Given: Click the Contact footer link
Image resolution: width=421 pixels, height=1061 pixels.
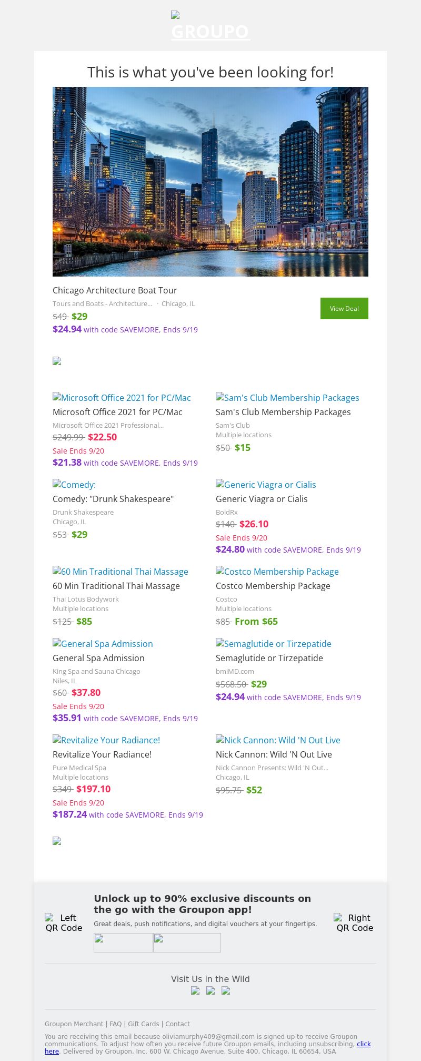Looking at the screenshot, I should (177, 1024).
